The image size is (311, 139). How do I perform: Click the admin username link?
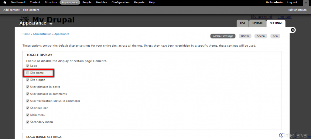tap(278, 2)
